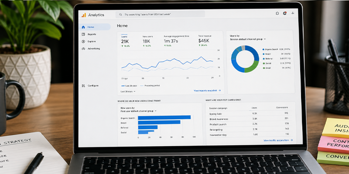
Task: Click the 312 conversions value
Action: pyautogui.click(x=287, y=113)
